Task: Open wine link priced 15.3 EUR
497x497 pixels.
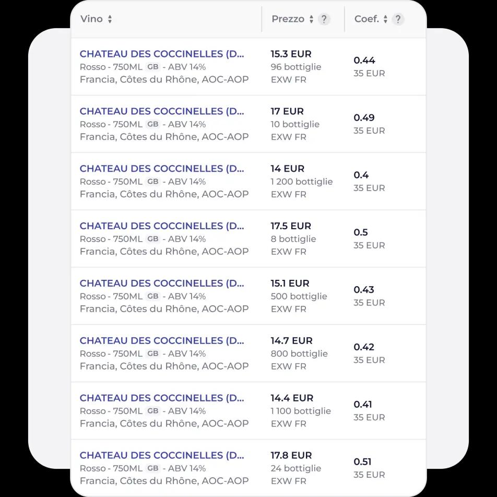Action: coord(162,54)
